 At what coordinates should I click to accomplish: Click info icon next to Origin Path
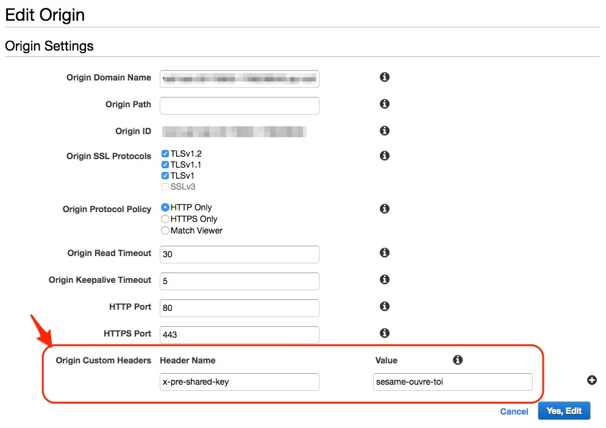[385, 104]
